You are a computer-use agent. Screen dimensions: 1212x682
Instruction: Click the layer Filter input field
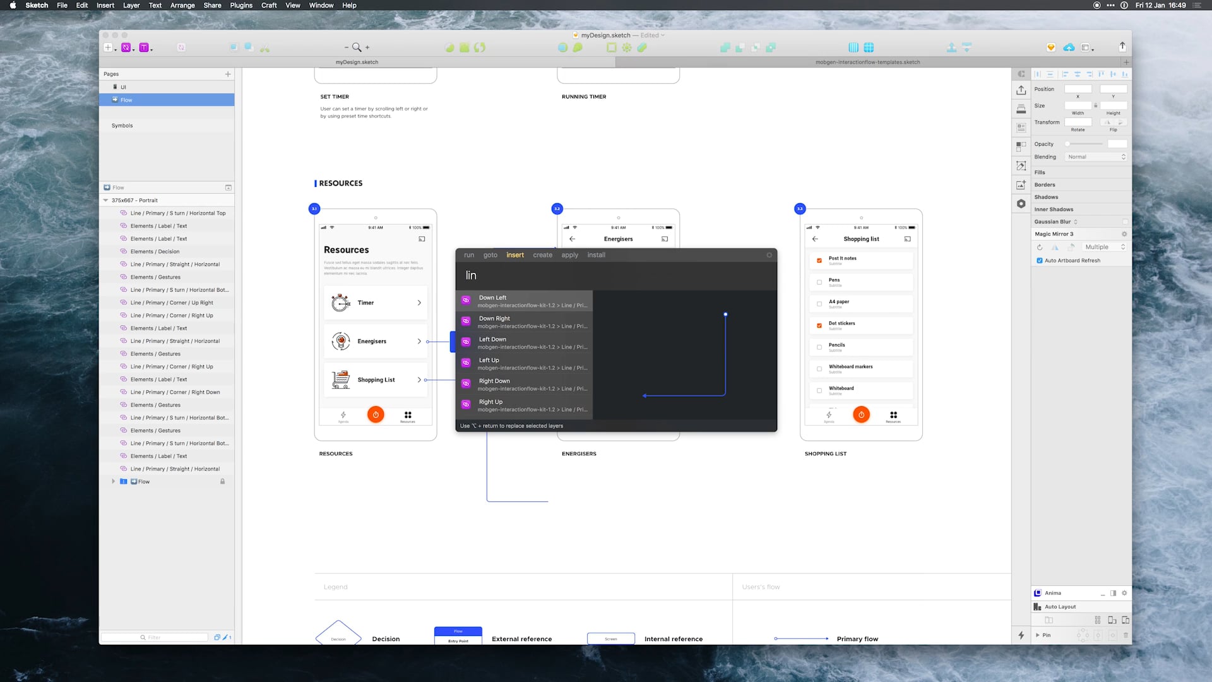point(155,637)
